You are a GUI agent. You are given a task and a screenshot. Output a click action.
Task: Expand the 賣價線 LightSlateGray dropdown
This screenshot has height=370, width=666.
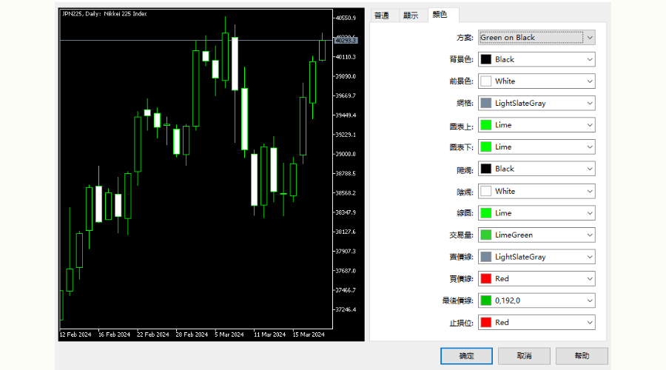[x=536, y=257]
